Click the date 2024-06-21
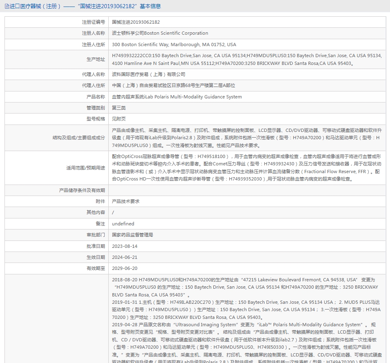Screen dimensions: 390x363 click(125, 257)
